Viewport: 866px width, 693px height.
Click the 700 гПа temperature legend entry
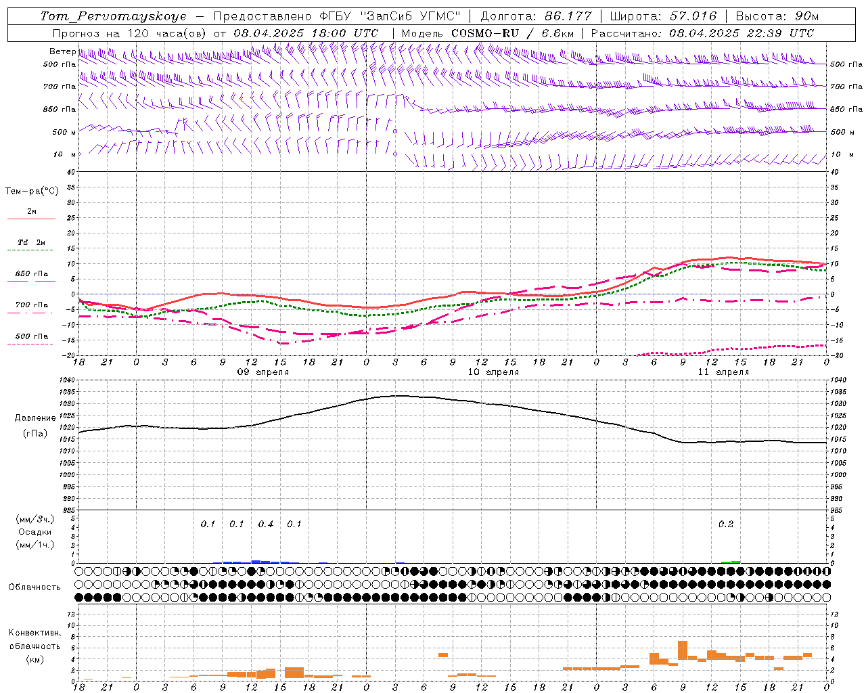click(x=31, y=305)
